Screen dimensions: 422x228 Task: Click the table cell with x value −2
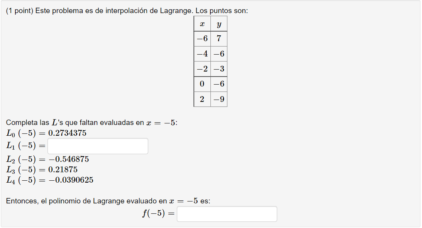pos(202,69)
